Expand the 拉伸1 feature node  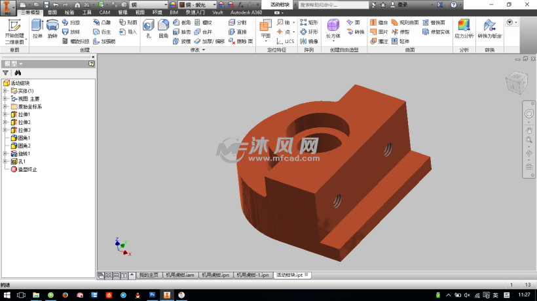coord(5,114)
